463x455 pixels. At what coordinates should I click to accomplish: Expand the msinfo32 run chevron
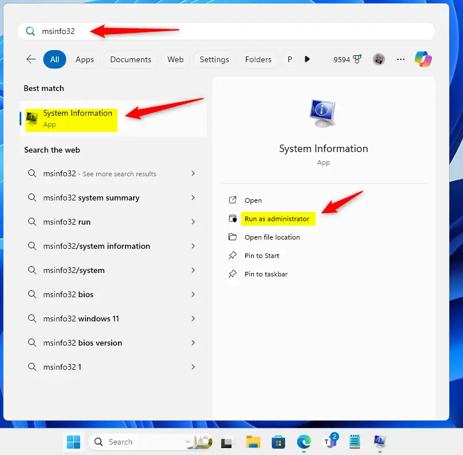(x=193, y=222)
